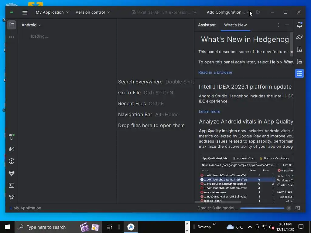Screen dimensions: 311x233
Task: Toggle the Assistant tool window button
Action: coord(299,73)
